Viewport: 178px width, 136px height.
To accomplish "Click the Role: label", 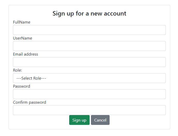I will pyautogui.click(x=17, y=70).
